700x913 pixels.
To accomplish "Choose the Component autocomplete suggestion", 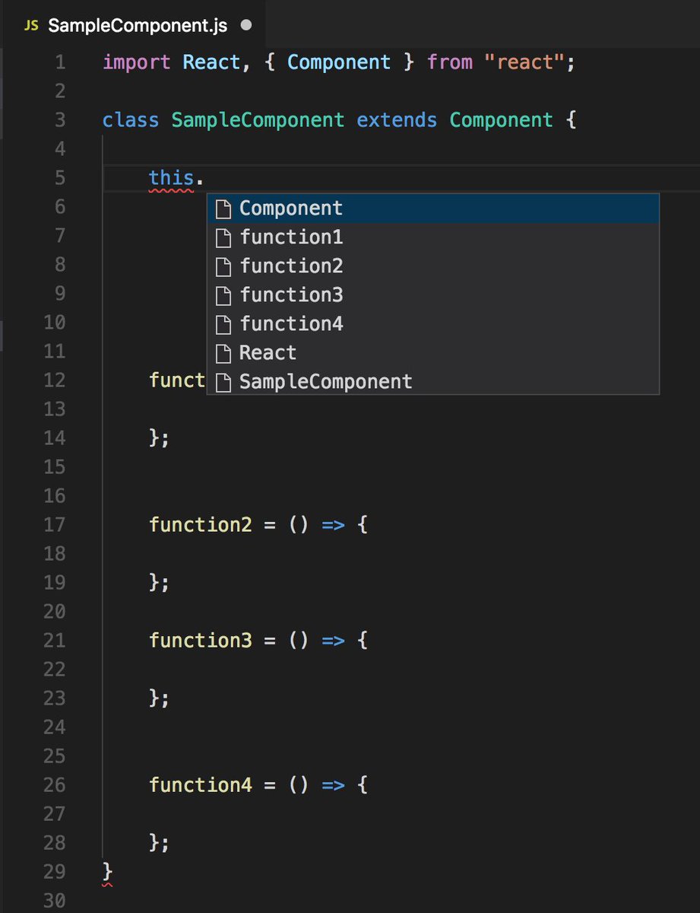I will point(432,208).
